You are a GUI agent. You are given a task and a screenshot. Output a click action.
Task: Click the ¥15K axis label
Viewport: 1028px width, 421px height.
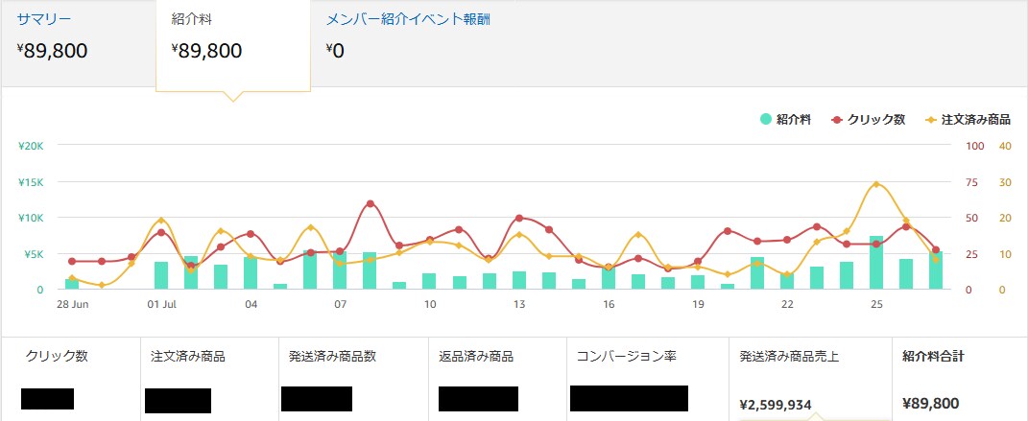(31, 182)
